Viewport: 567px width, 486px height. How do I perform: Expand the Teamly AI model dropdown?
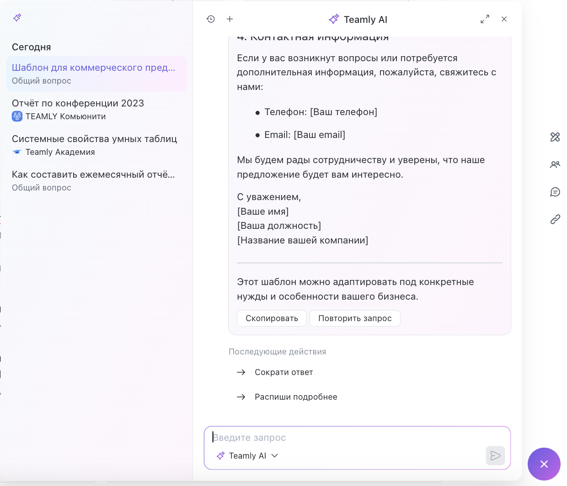pos(248,456)
